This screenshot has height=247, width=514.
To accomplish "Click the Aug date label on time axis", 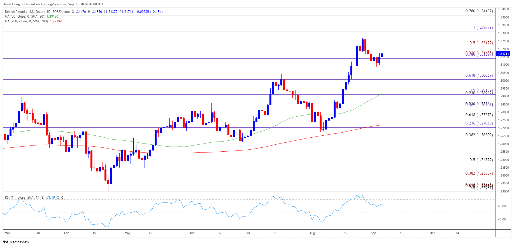I will coord(312,233).
